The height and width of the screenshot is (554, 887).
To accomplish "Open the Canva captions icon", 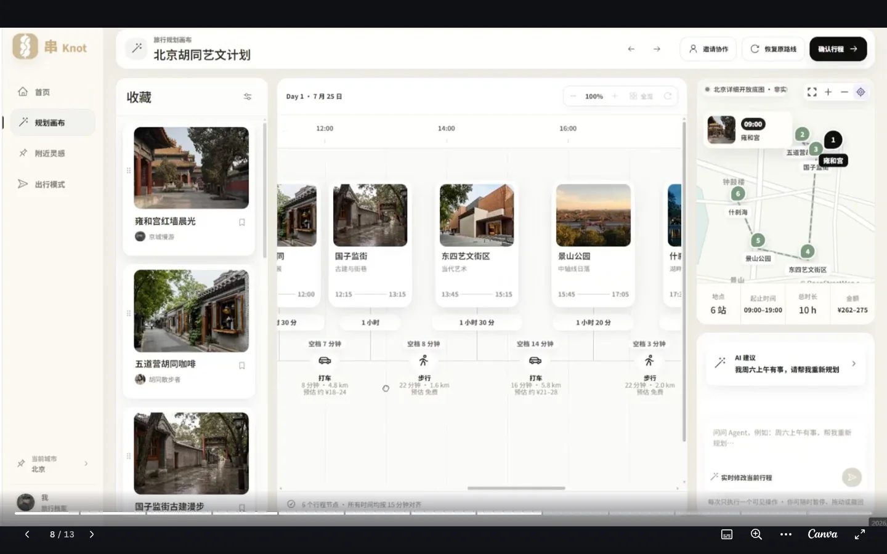I will pyautogui.click(x=727, y=534).
